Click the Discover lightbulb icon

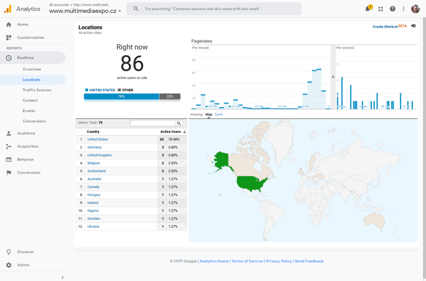(x=9, y=252)
